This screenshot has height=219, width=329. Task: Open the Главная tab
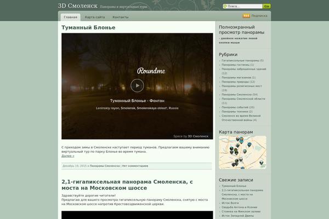[x=71, y=17]
